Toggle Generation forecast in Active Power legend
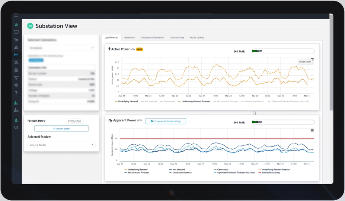Screen dimensions: 345x201 [x=254, y=101]
